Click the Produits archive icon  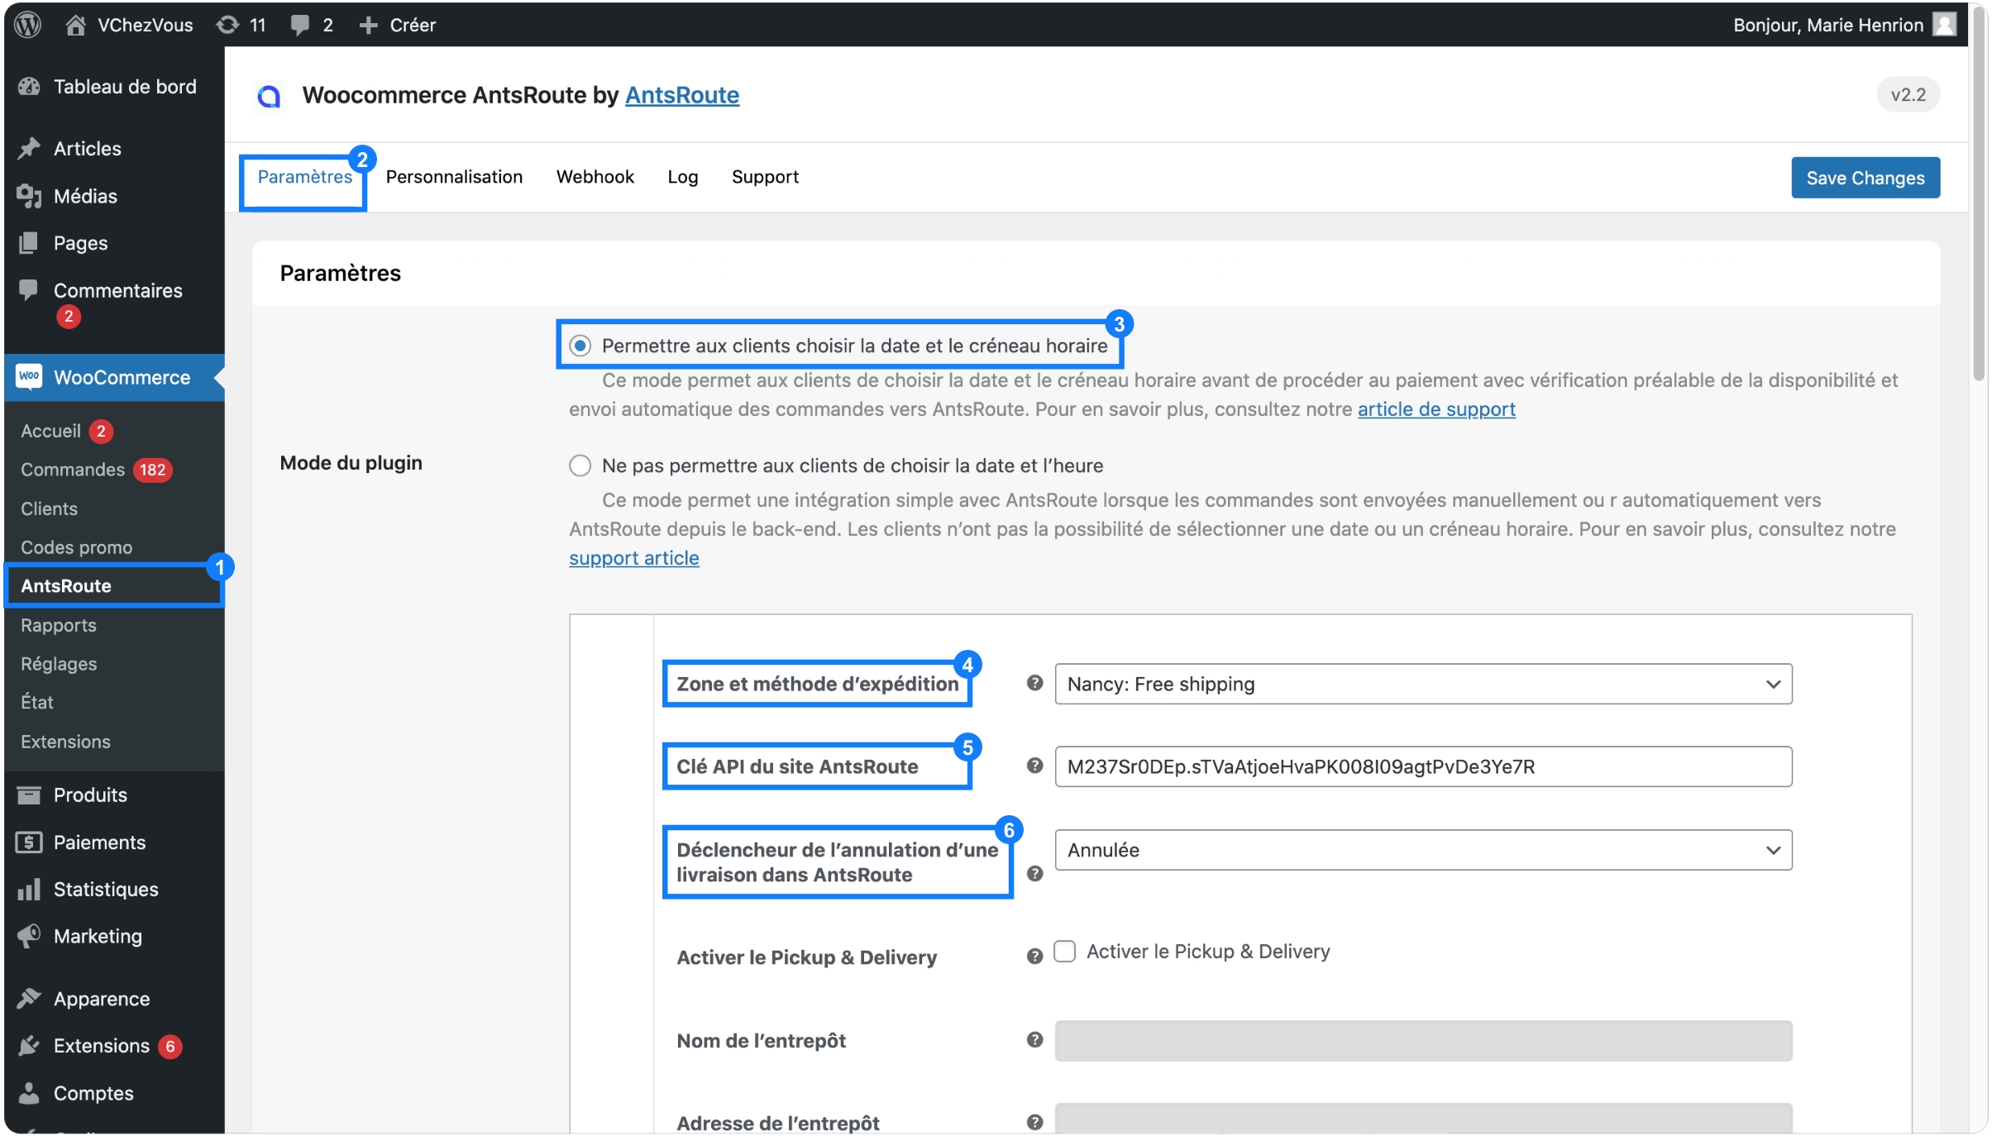click(29, 795)
